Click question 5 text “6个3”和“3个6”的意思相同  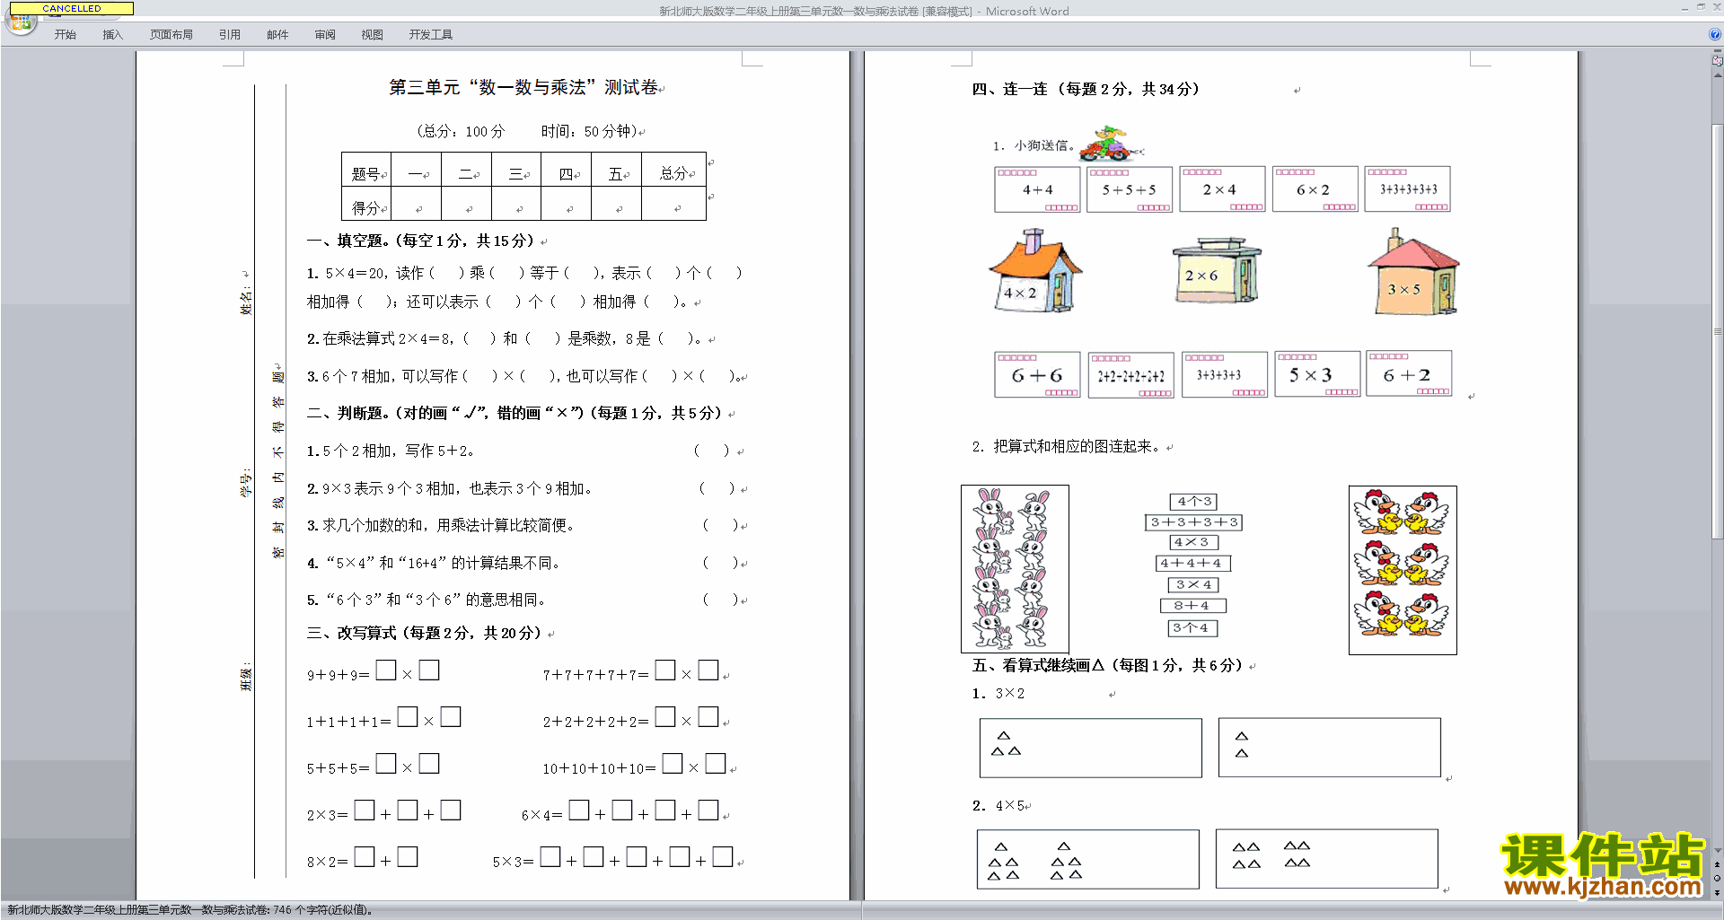point(435,600)
